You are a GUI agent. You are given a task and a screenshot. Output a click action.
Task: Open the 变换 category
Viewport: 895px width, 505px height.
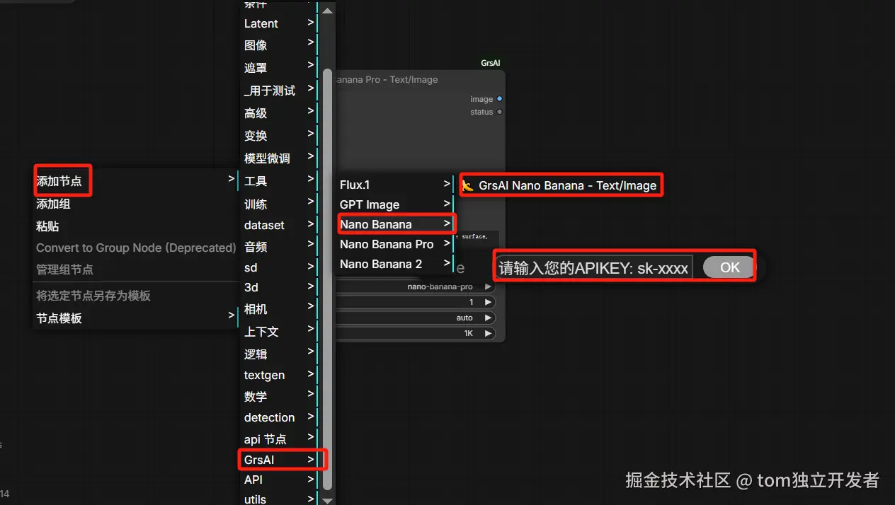point(279,136)
